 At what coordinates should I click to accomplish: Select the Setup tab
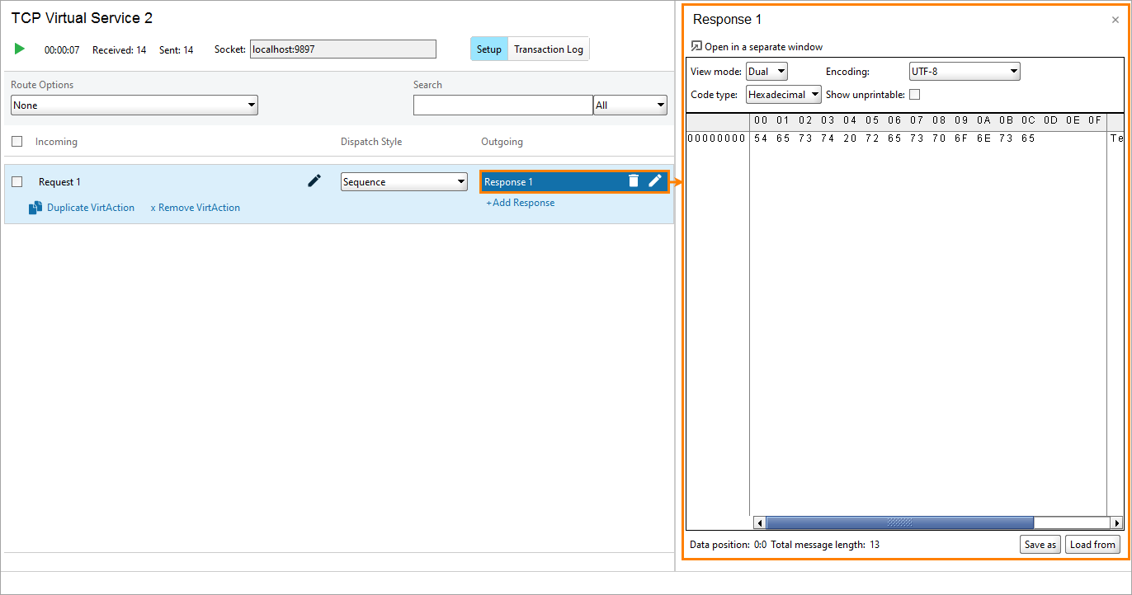488,49
